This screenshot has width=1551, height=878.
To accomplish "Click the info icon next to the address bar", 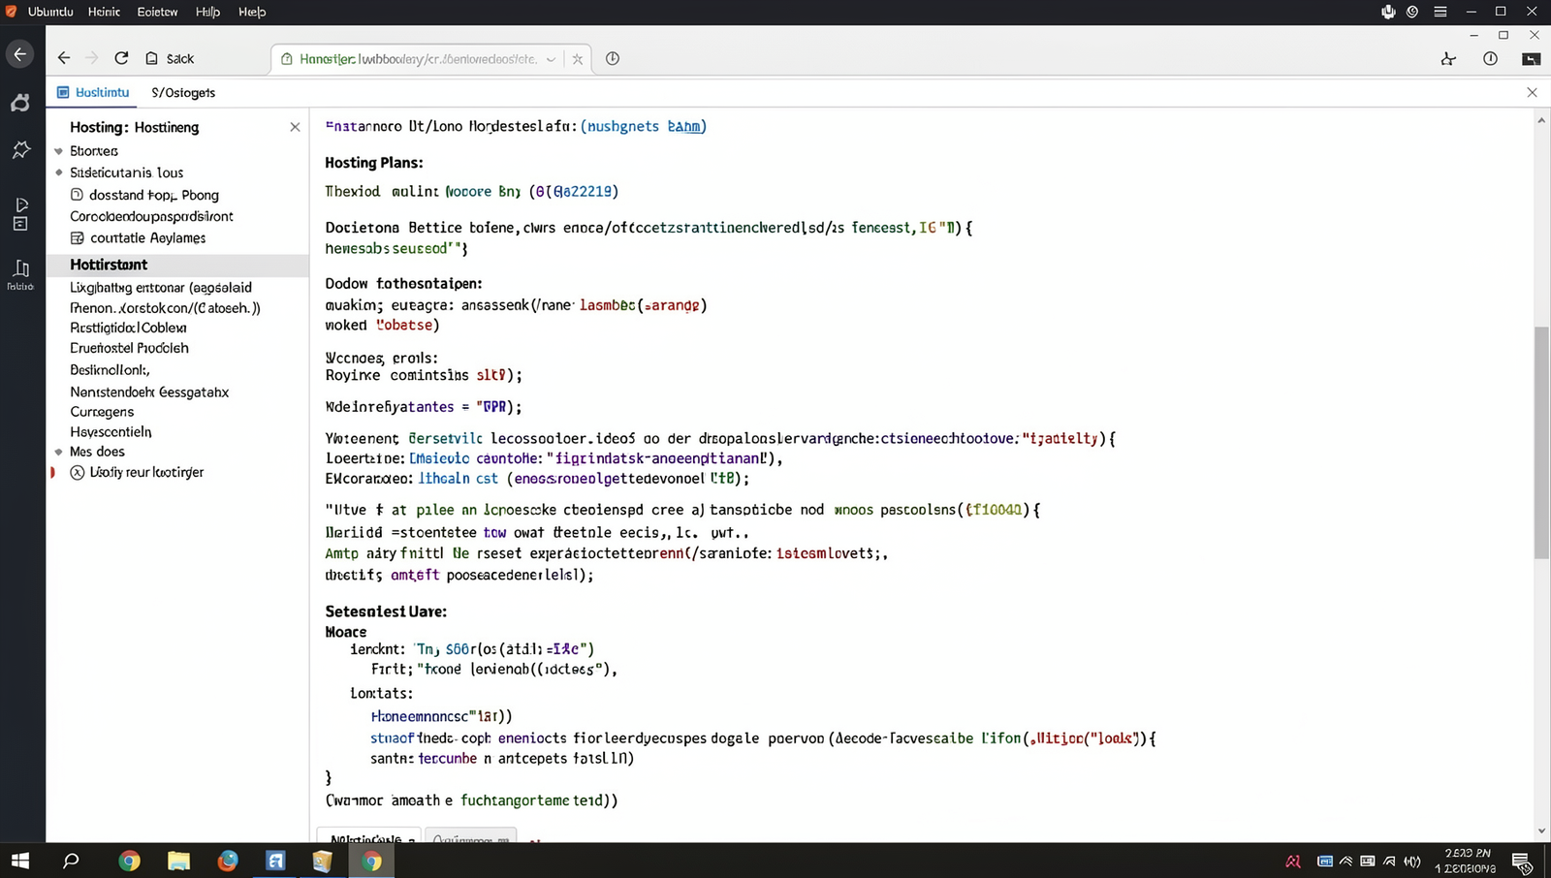I will coord(613,58).
